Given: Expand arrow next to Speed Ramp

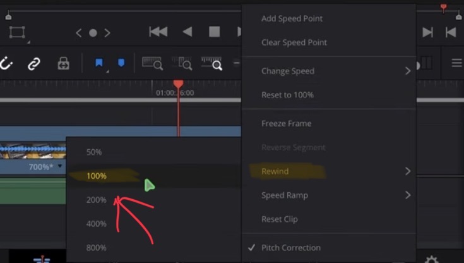Looking at the screenshot, I should (x=408, y=195).
